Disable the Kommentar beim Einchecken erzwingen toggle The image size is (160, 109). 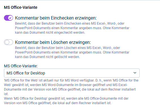click(8, 18)
